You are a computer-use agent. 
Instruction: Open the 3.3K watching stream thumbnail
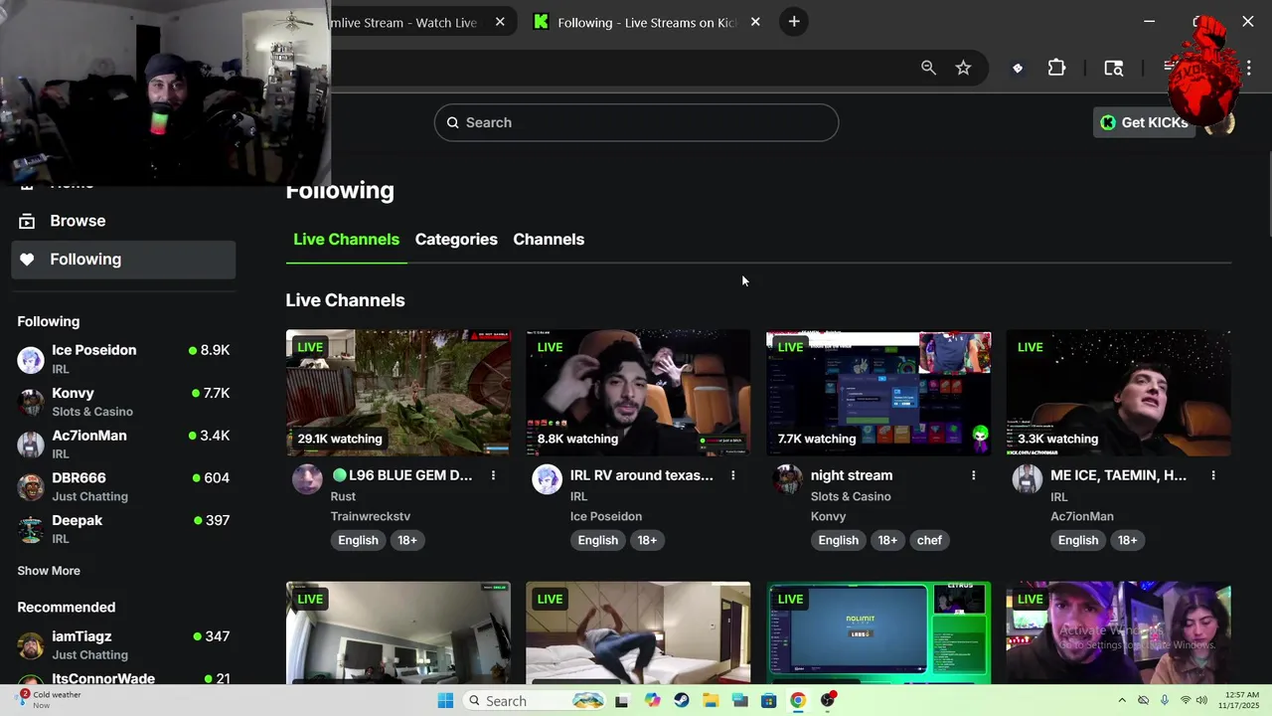coord(1118,393)
